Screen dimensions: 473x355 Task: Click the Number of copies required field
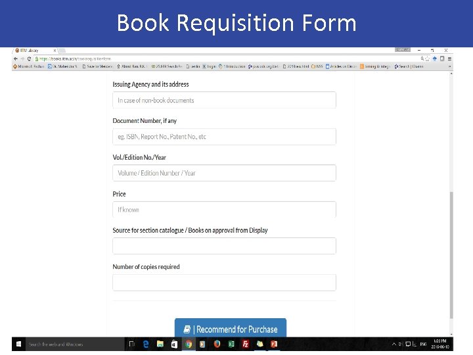point(224,283)
